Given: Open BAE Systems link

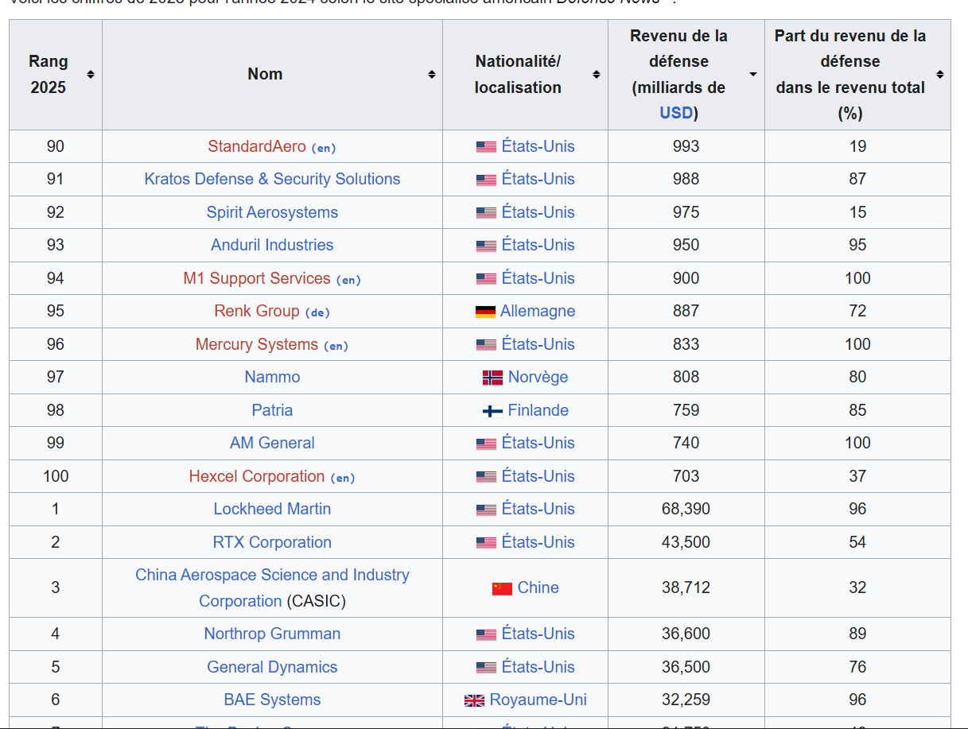Looking at the screenshot, I should click(x=272, y=700).
